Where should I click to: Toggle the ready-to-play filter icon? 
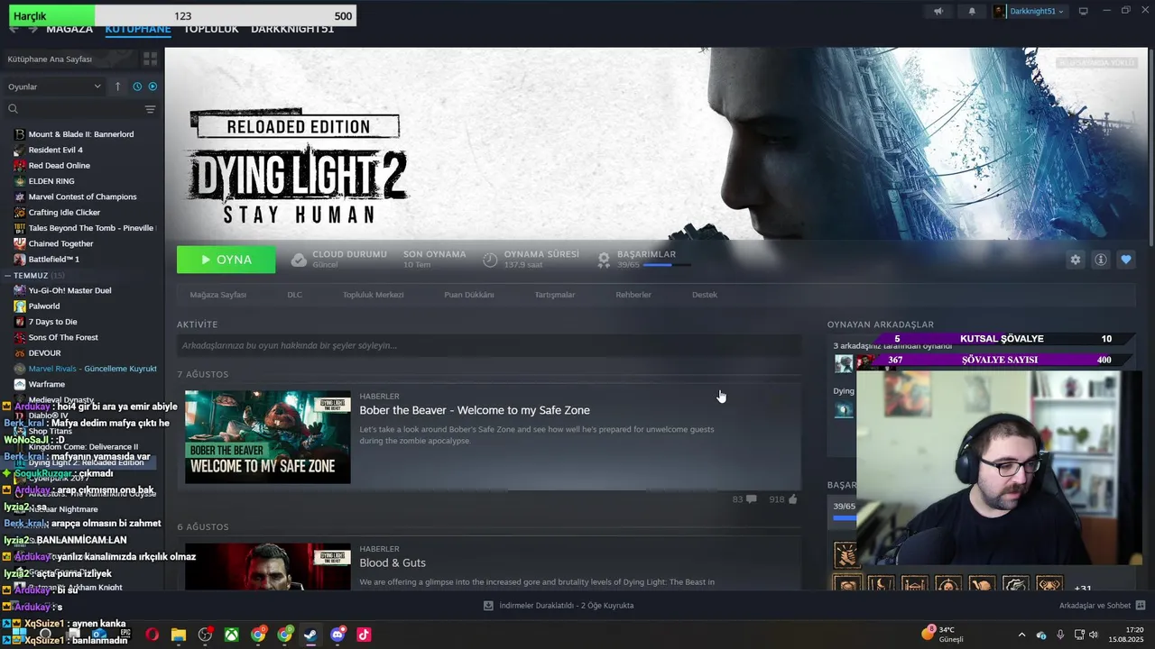(152, 87)
